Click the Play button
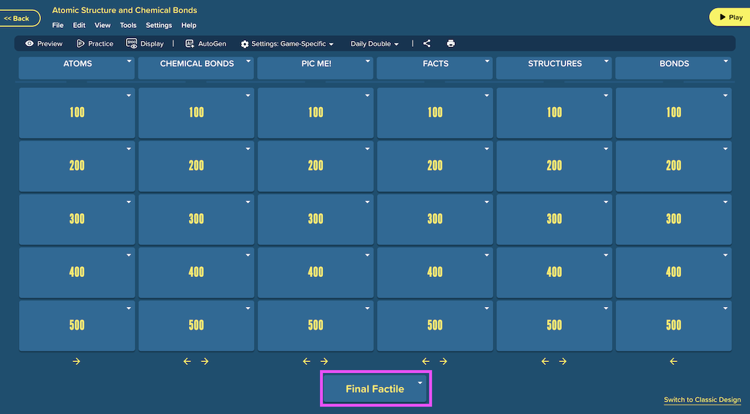 pos(730,18)
